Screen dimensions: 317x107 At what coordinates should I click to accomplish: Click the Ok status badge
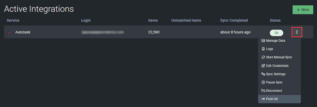(x=276, y=33)
